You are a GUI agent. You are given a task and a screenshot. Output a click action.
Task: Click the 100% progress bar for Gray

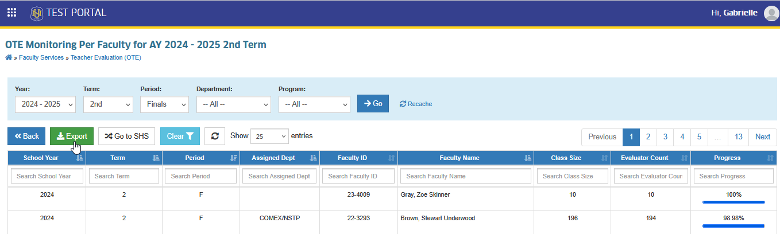[x=733, y=202]
